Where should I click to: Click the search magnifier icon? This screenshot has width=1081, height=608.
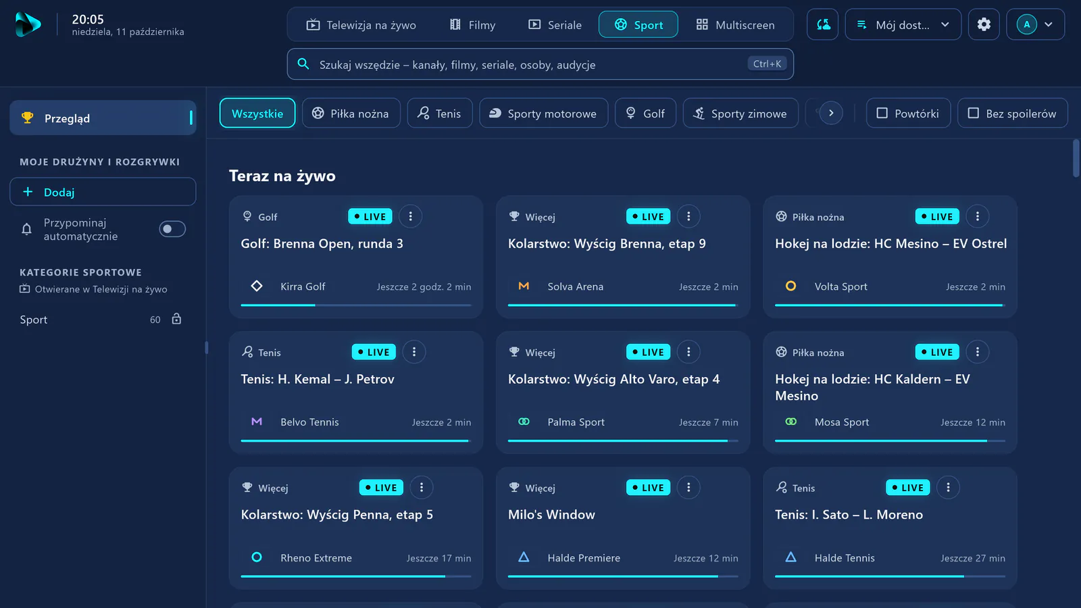pos(304,64)
